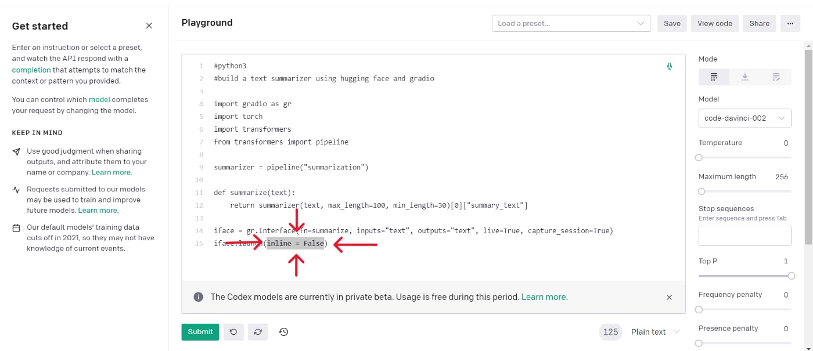Click the calendar training data icon
The image size is (813, 351).
pyautogui.click(x=16, y=227)
